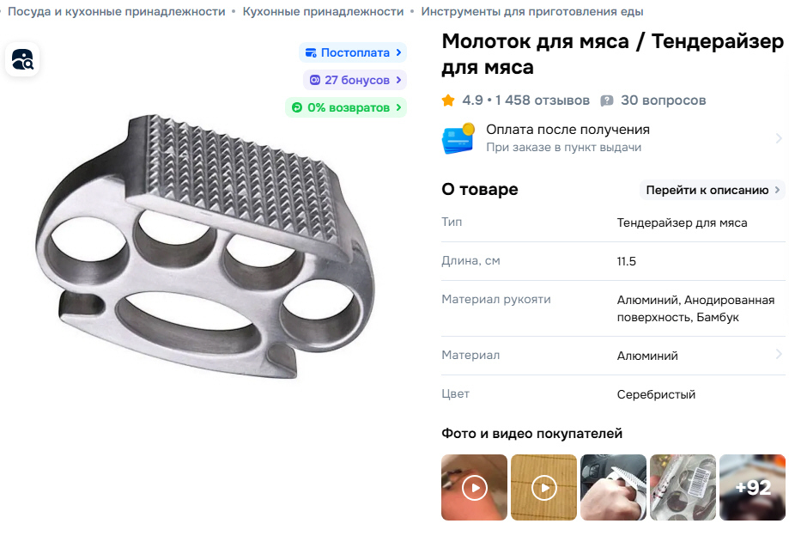Play the second customer video
This screenshot has width=789, height=542.
click(x=544, y=487)
